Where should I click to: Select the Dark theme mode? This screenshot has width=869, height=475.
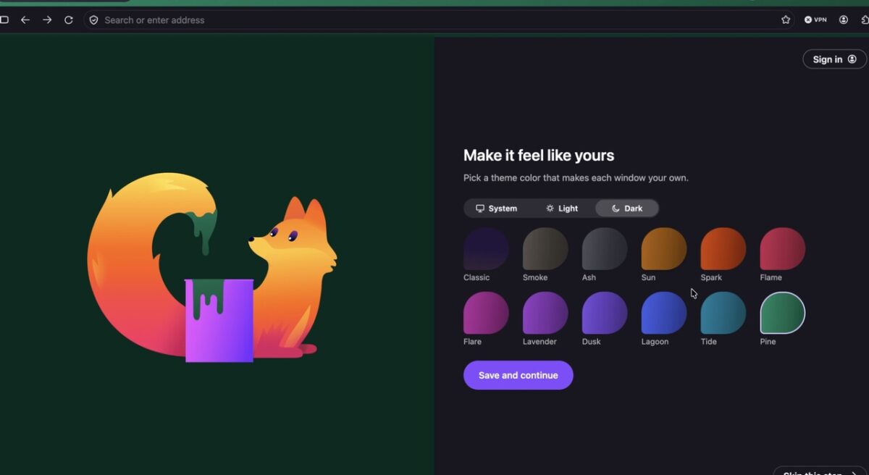[627, 209]
